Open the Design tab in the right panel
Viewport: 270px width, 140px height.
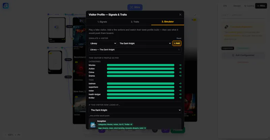pyautogui.click(x=237, y=6)
